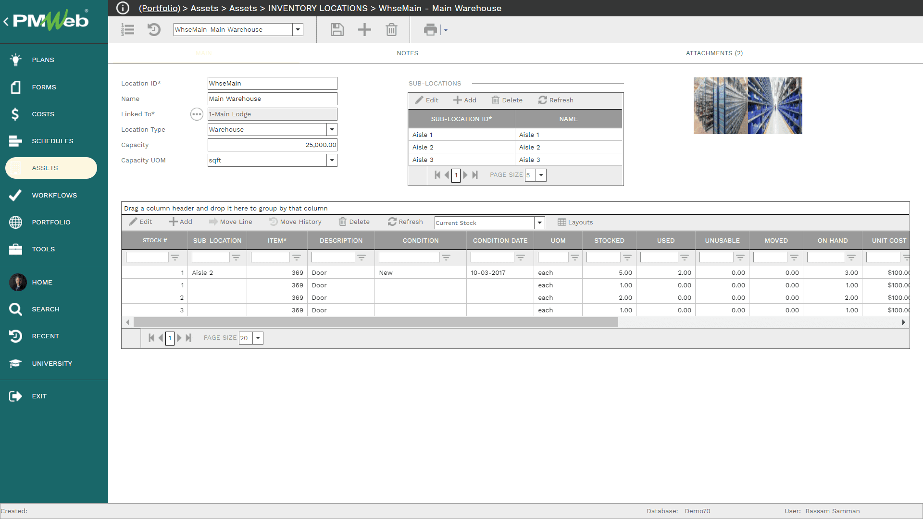Click the Location ID input field
The height and width of the screenshot is (519, 923).
[273, 84]
